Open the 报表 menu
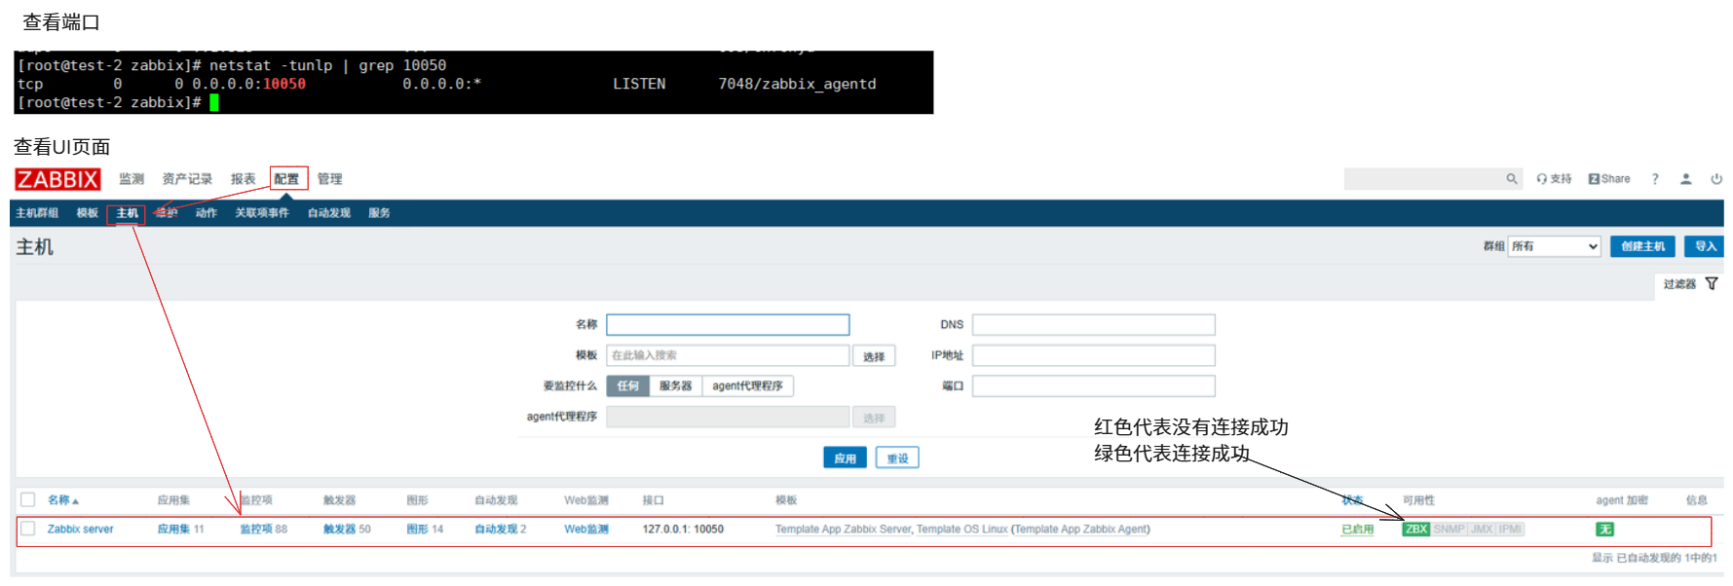The height and width of the screenshot is (586, 1733). 243,179
